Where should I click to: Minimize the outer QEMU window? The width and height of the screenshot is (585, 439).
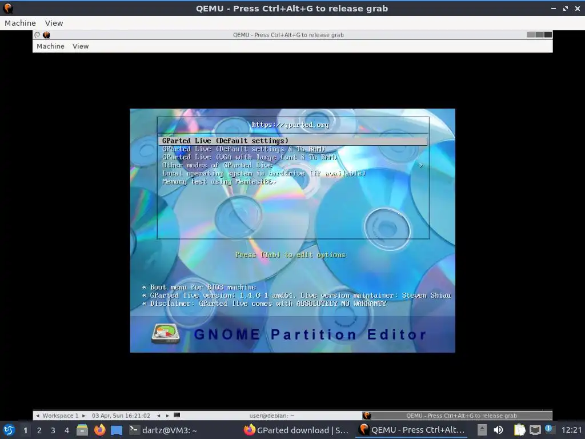pos(554,8)
